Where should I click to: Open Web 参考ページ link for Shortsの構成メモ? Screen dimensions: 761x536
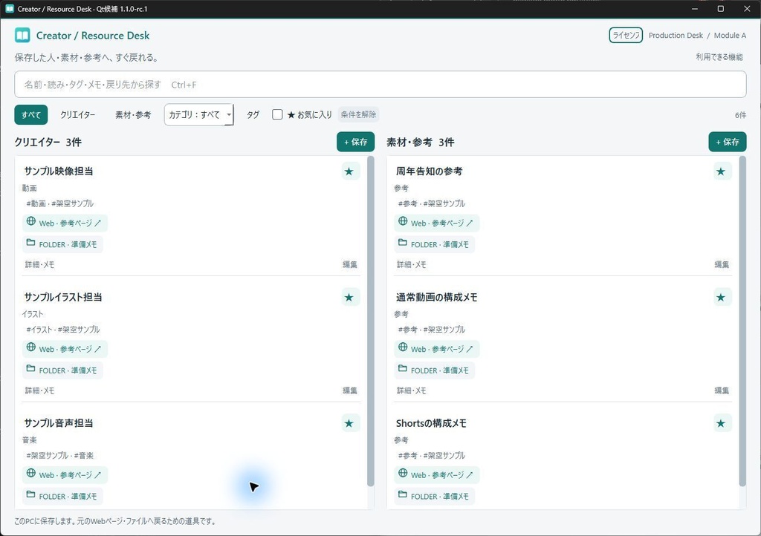click(436, 475)
